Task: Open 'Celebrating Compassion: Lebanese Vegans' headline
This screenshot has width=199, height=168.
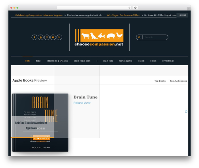Action: [x=39, y=15]
